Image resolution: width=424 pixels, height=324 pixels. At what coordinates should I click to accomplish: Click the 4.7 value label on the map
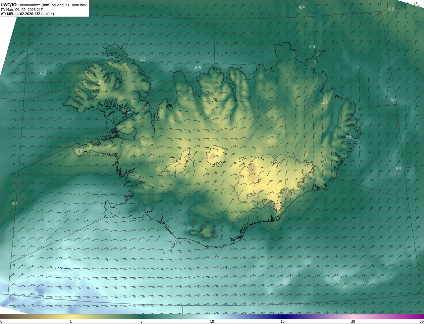click(14, 203)
